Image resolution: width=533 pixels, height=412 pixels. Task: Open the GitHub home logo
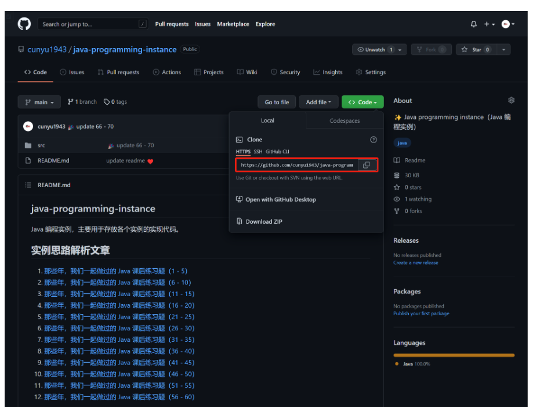pos(24,24)
